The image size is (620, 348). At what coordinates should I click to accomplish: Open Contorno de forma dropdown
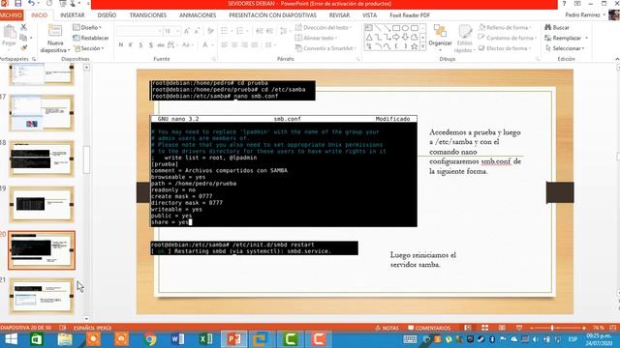click(x=508, y=38)
